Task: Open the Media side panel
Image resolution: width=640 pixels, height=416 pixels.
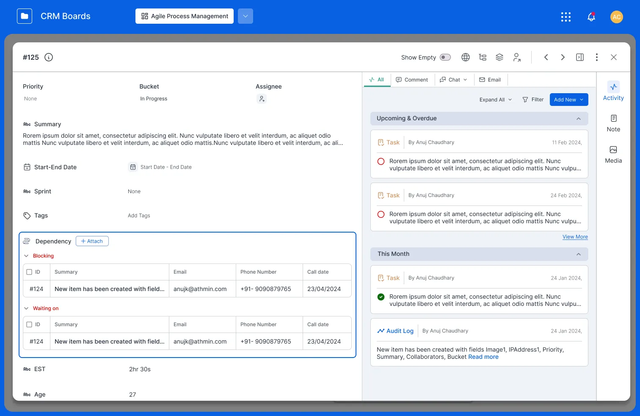Action: [613, 155]
